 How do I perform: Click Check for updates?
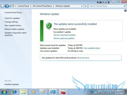(x=12, y=18)
